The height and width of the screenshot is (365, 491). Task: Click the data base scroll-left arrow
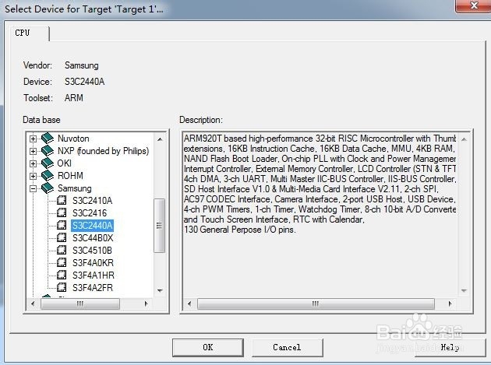click(33, 304)
